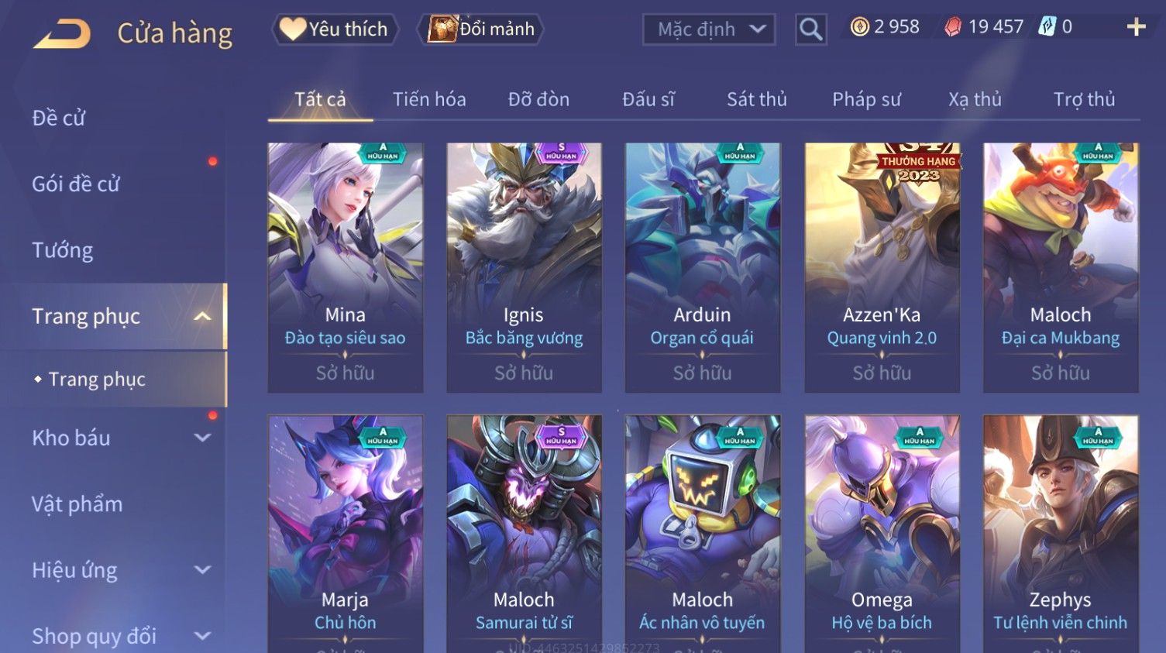Select Azzen'Ka Quang vinh 2.0 skin card
This screenshot has width=1166, height=653.
882,267
